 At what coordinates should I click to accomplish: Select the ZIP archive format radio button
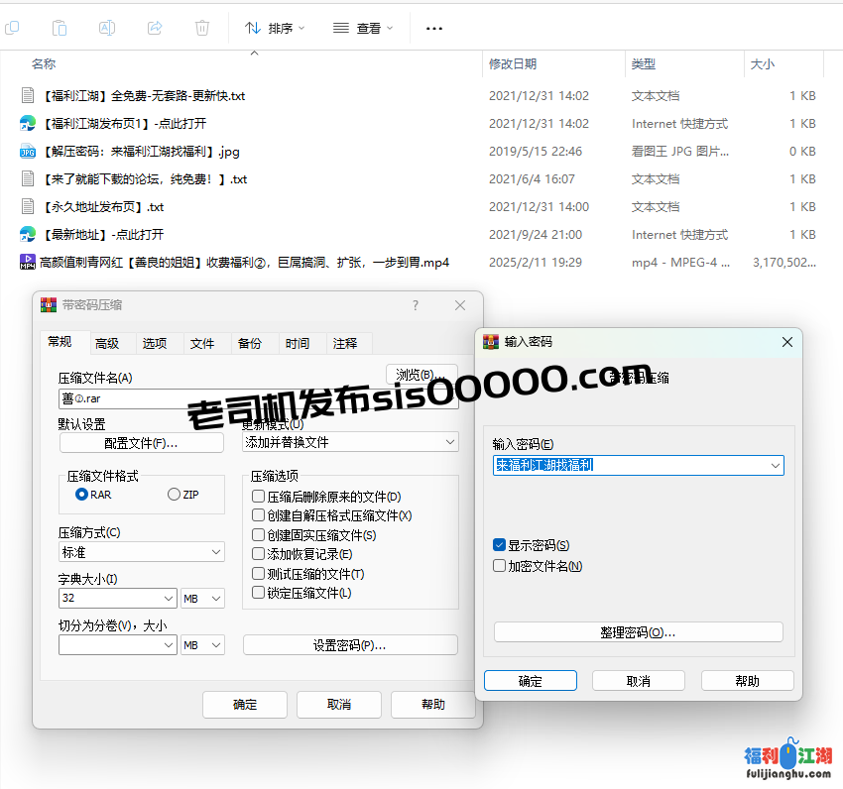175,495
